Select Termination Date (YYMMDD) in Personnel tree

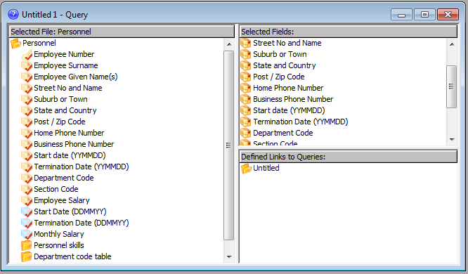[x=82, y=167]
